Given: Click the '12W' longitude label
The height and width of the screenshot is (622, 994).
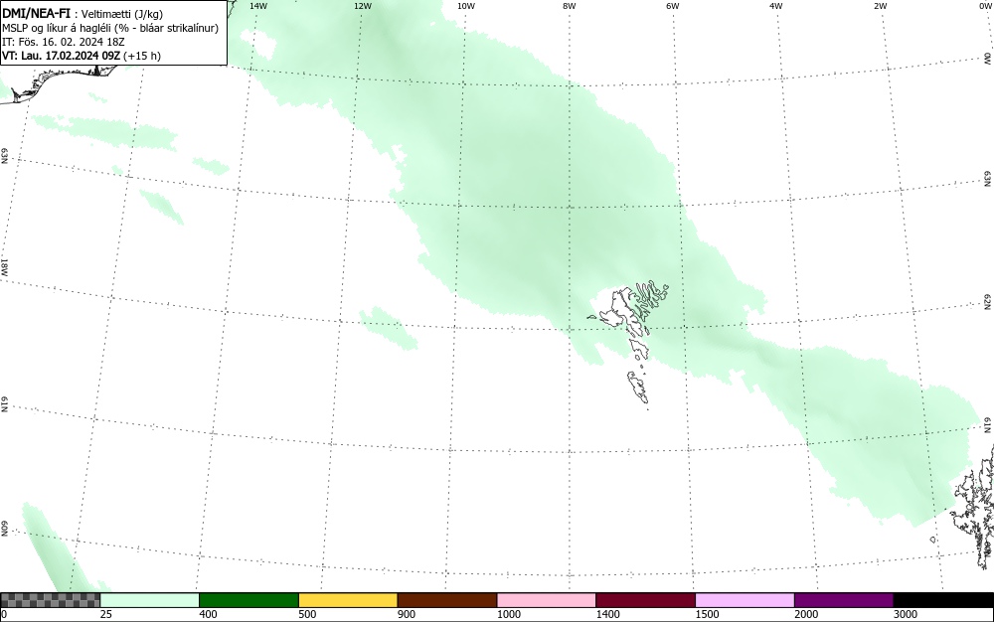Looking at the screenshot, I should coord(363,6).
